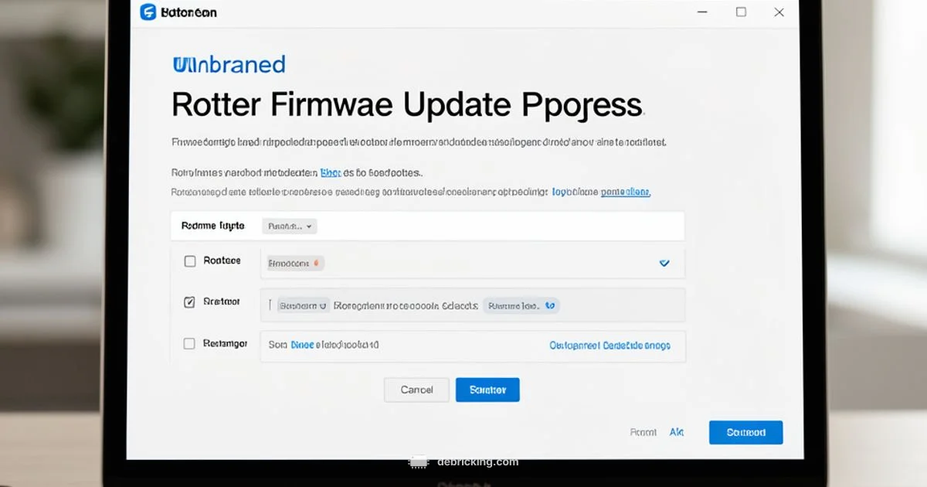Image resolution: width=927 pixels, height=487 pixels.
Task: Click the blue button at the bottom right
Action: coord(745,432)
